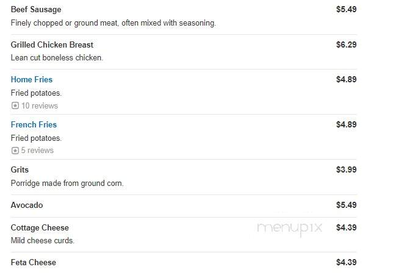
Task: Open the Home Fries link
Action: 32,80
